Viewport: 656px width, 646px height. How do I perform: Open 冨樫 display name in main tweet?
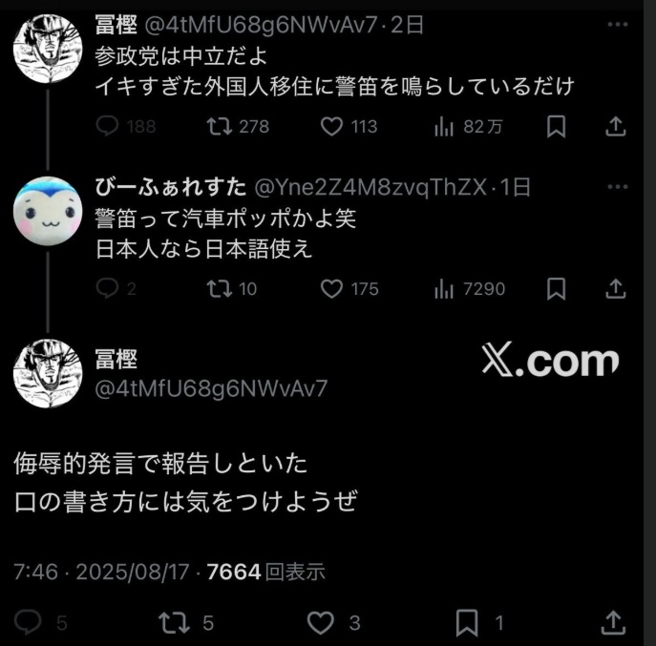(x=116, y=359)
